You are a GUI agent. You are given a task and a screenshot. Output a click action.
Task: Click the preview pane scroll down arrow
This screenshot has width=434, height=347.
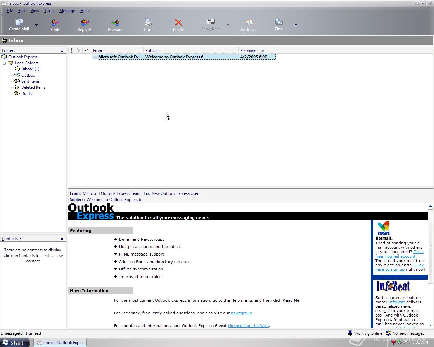[430, 326]
